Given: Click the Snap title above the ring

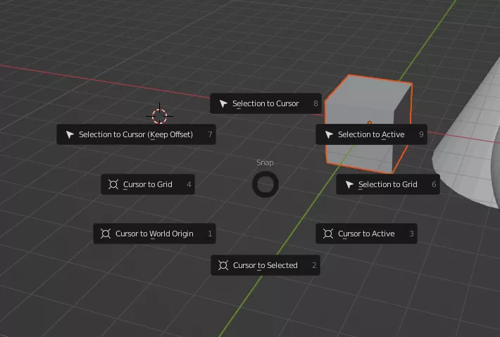Looking at the screenshot, I should [x=265, y=163].
